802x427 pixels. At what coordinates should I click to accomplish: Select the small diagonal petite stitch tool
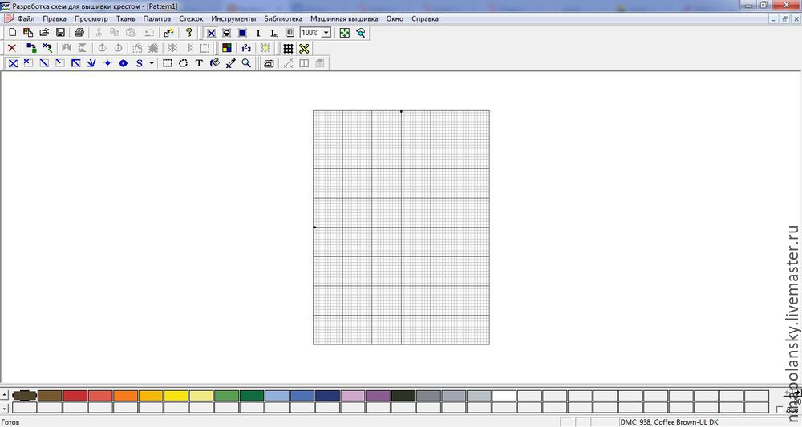point(60,63)
